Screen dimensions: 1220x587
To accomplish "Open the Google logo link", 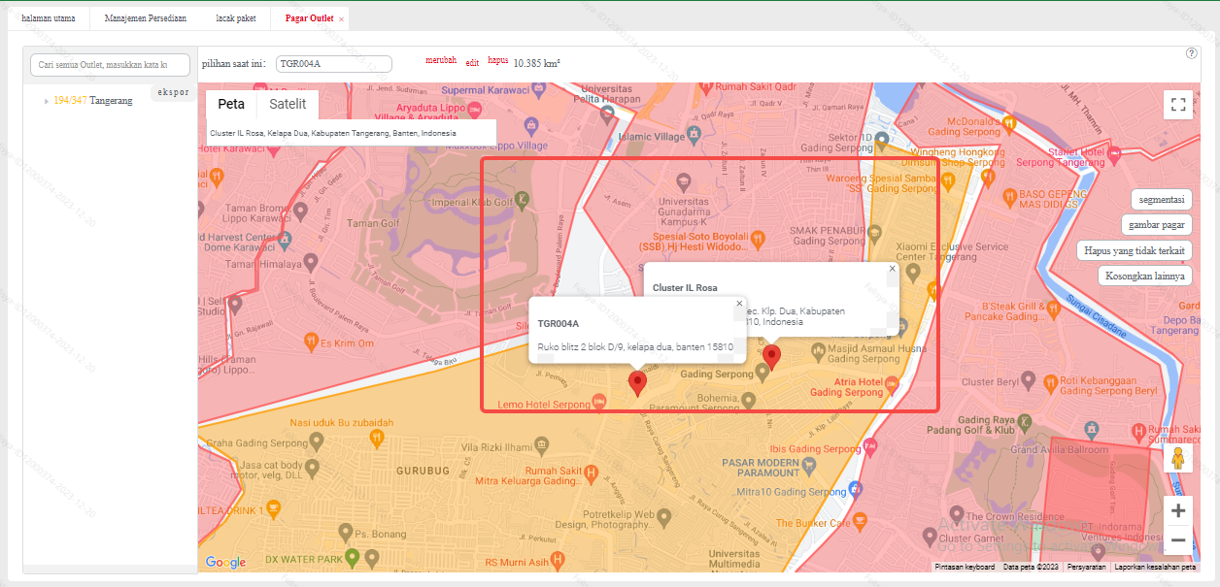I will click(x=225, y=562).
